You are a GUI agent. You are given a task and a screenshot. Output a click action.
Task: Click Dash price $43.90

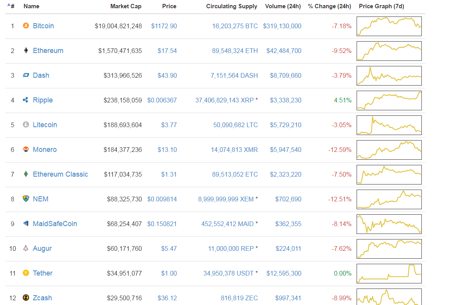[167, 75]
